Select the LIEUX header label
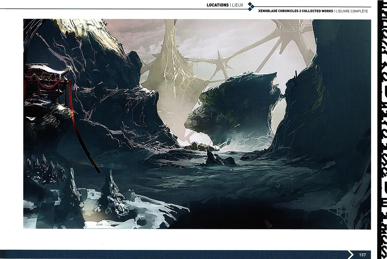Screen dimensions: 387x259 click(237, 5)
